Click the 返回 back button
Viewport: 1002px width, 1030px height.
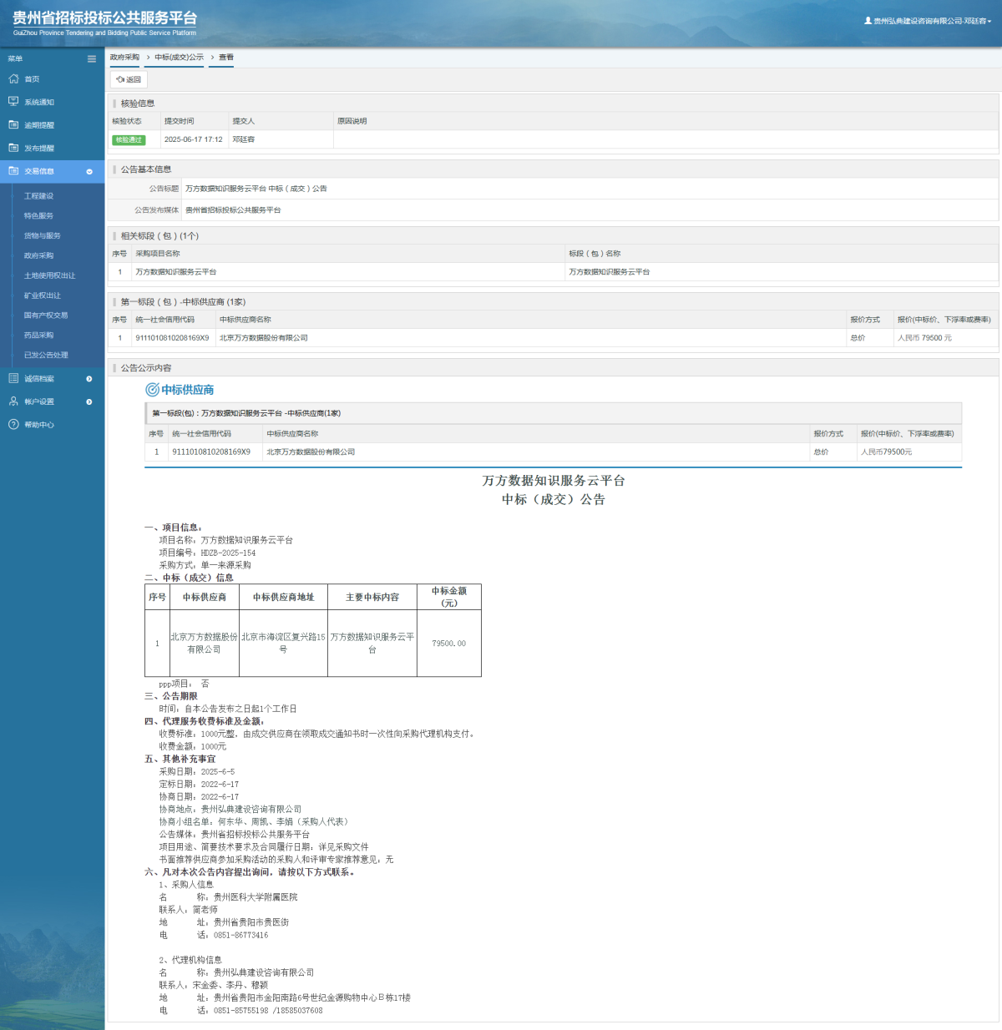point(129,79)
